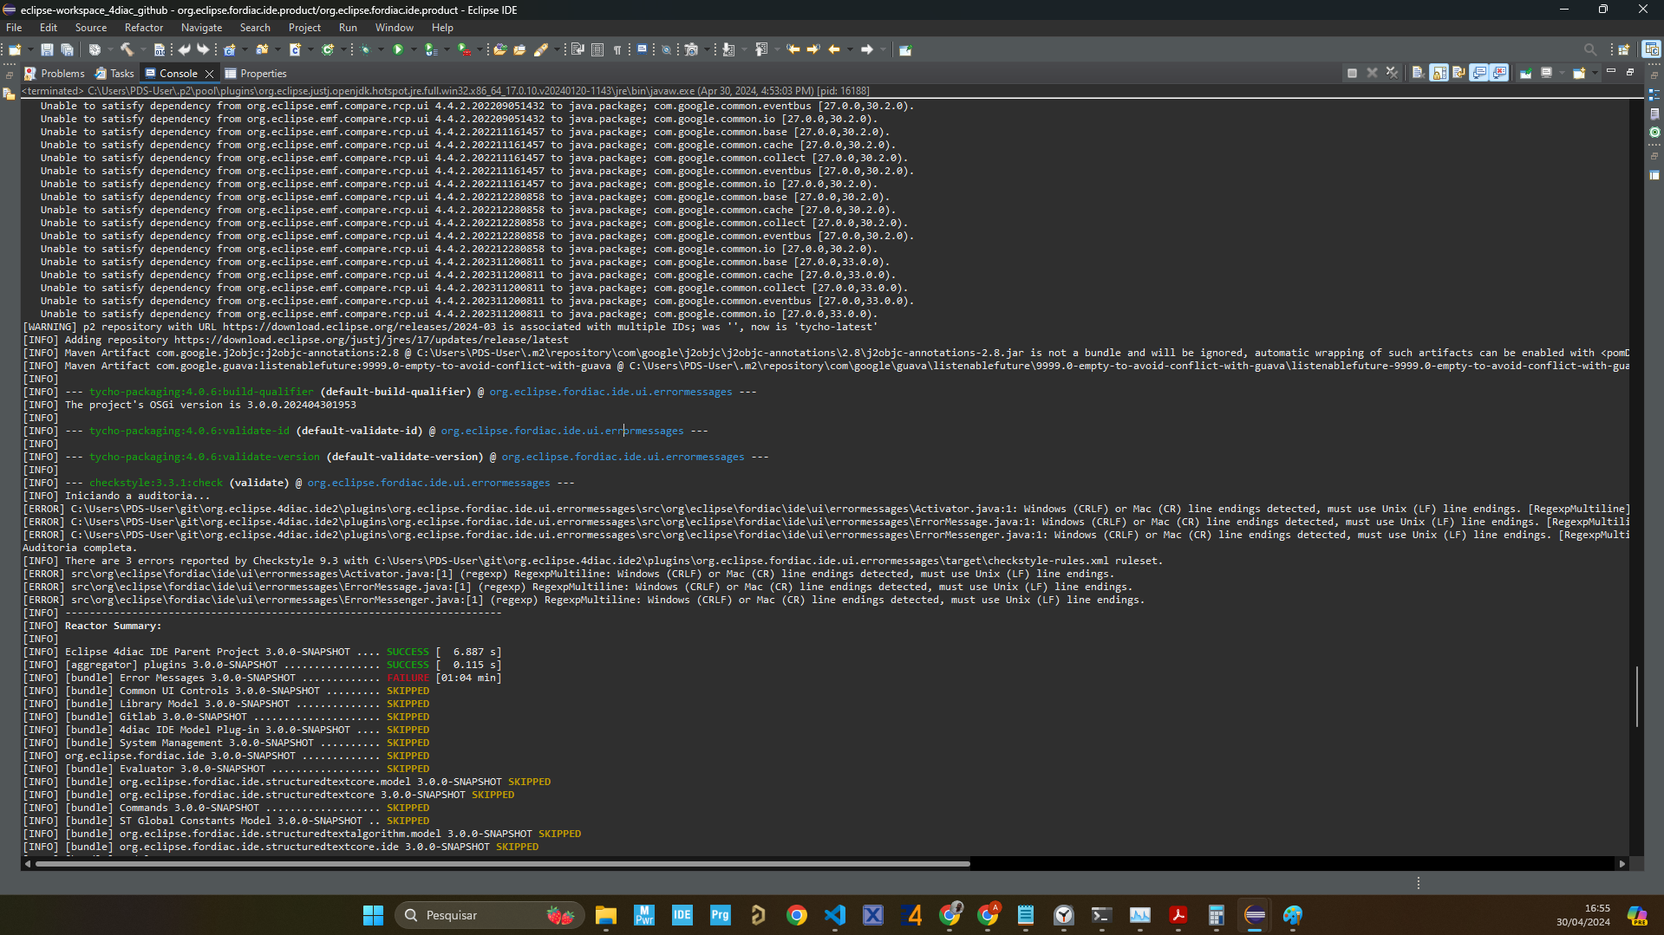Click the Pesquisar search box in the taskbar

[x=490, y=915]
